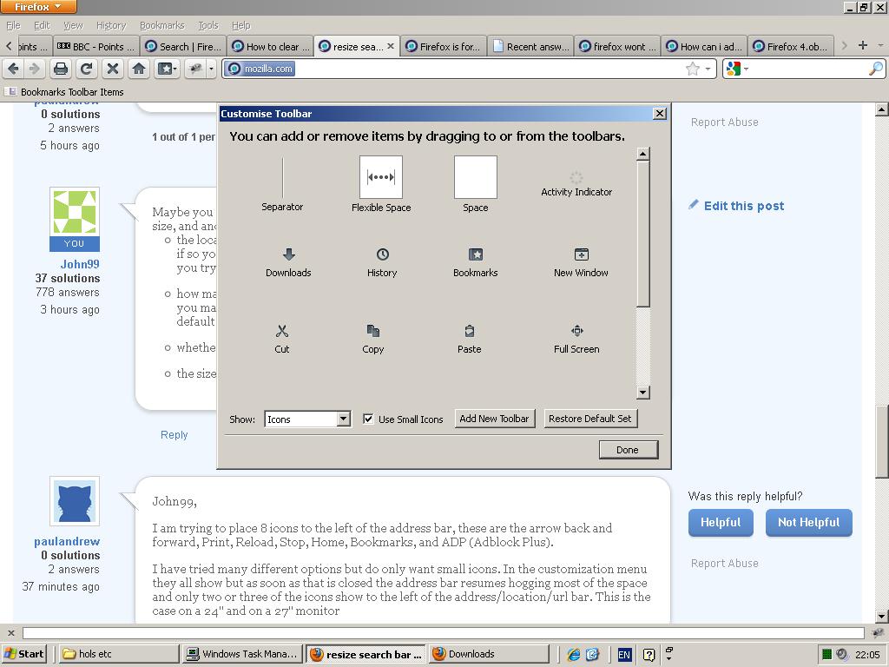Click the paulandrew username link beside the cat avatar
The height and width of the screenshot is (667, 889).
tap(67, 542)
